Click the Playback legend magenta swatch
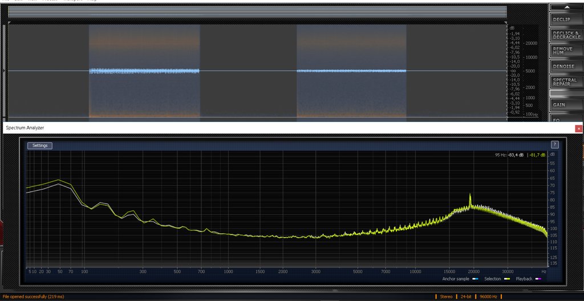Image resolution: width=584 pixels, height=301 pixels. 538,279
